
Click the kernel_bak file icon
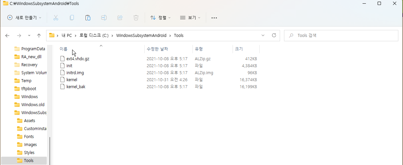click(62, 86)
